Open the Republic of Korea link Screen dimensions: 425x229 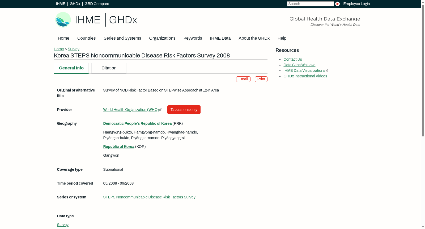(119, 147)
